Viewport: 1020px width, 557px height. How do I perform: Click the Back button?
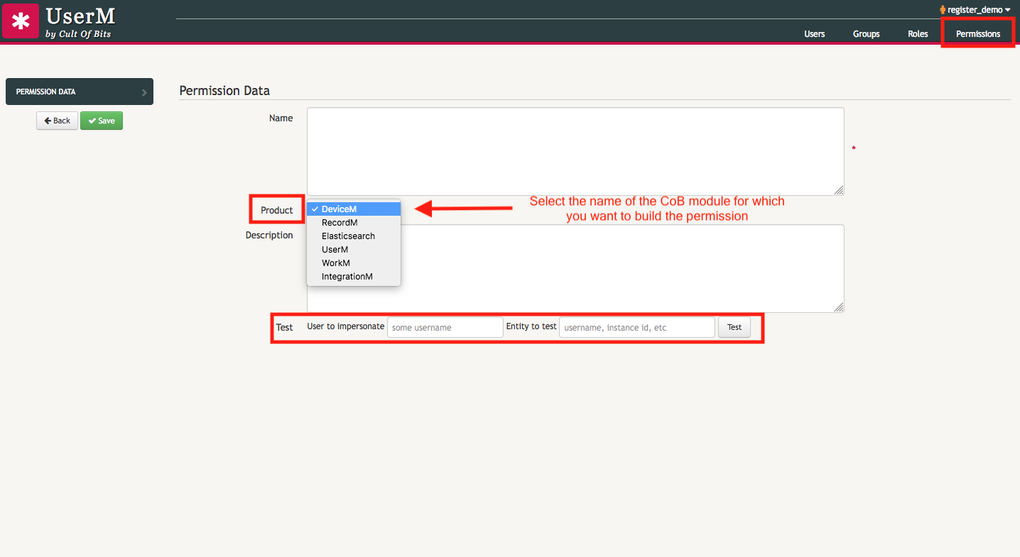(x=57, y=121)
